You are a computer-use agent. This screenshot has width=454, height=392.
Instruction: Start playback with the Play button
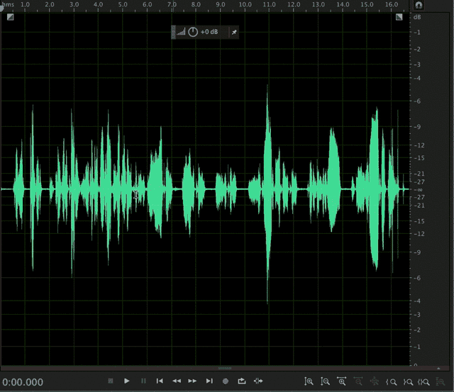pos(126,381)
